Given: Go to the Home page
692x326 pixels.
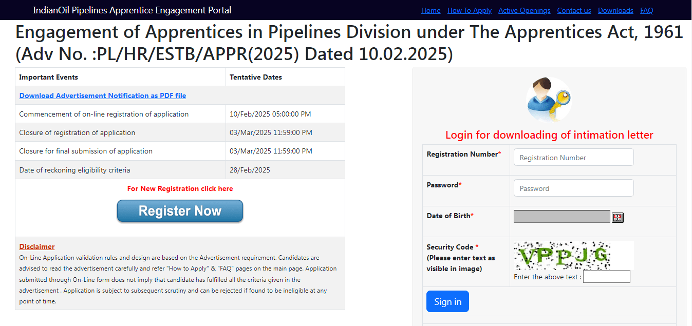Looking at the screenshot, I should (431, 10).
